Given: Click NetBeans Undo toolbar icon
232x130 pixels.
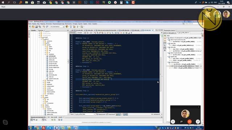Looking at the screenshot, I should 44,27.
